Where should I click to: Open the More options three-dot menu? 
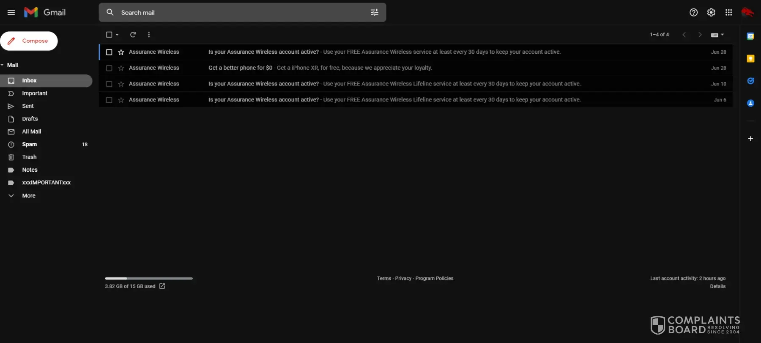coord(149,35)
